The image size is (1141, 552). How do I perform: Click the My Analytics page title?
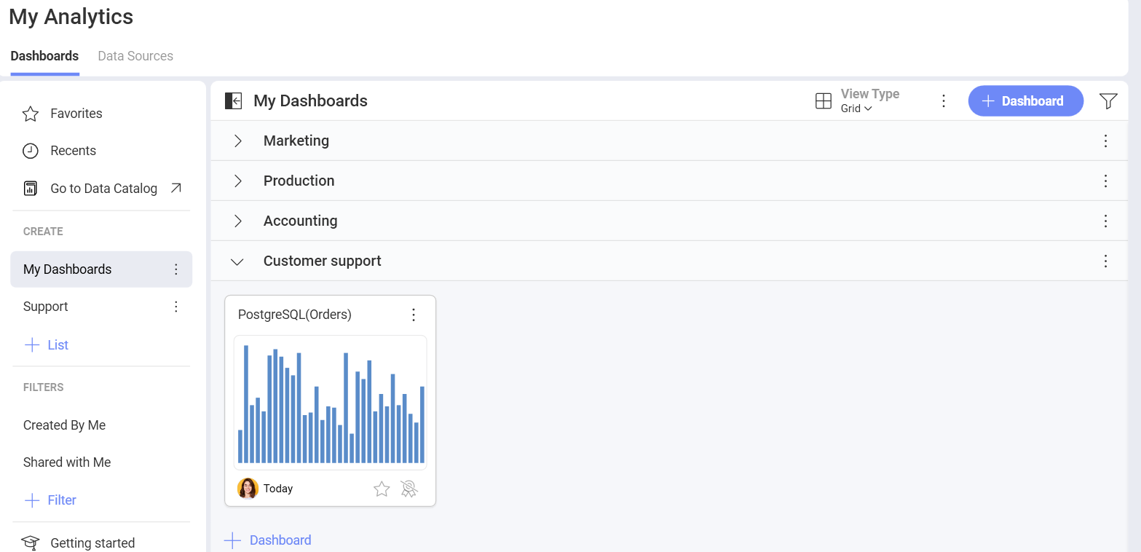tap(71, 17)
